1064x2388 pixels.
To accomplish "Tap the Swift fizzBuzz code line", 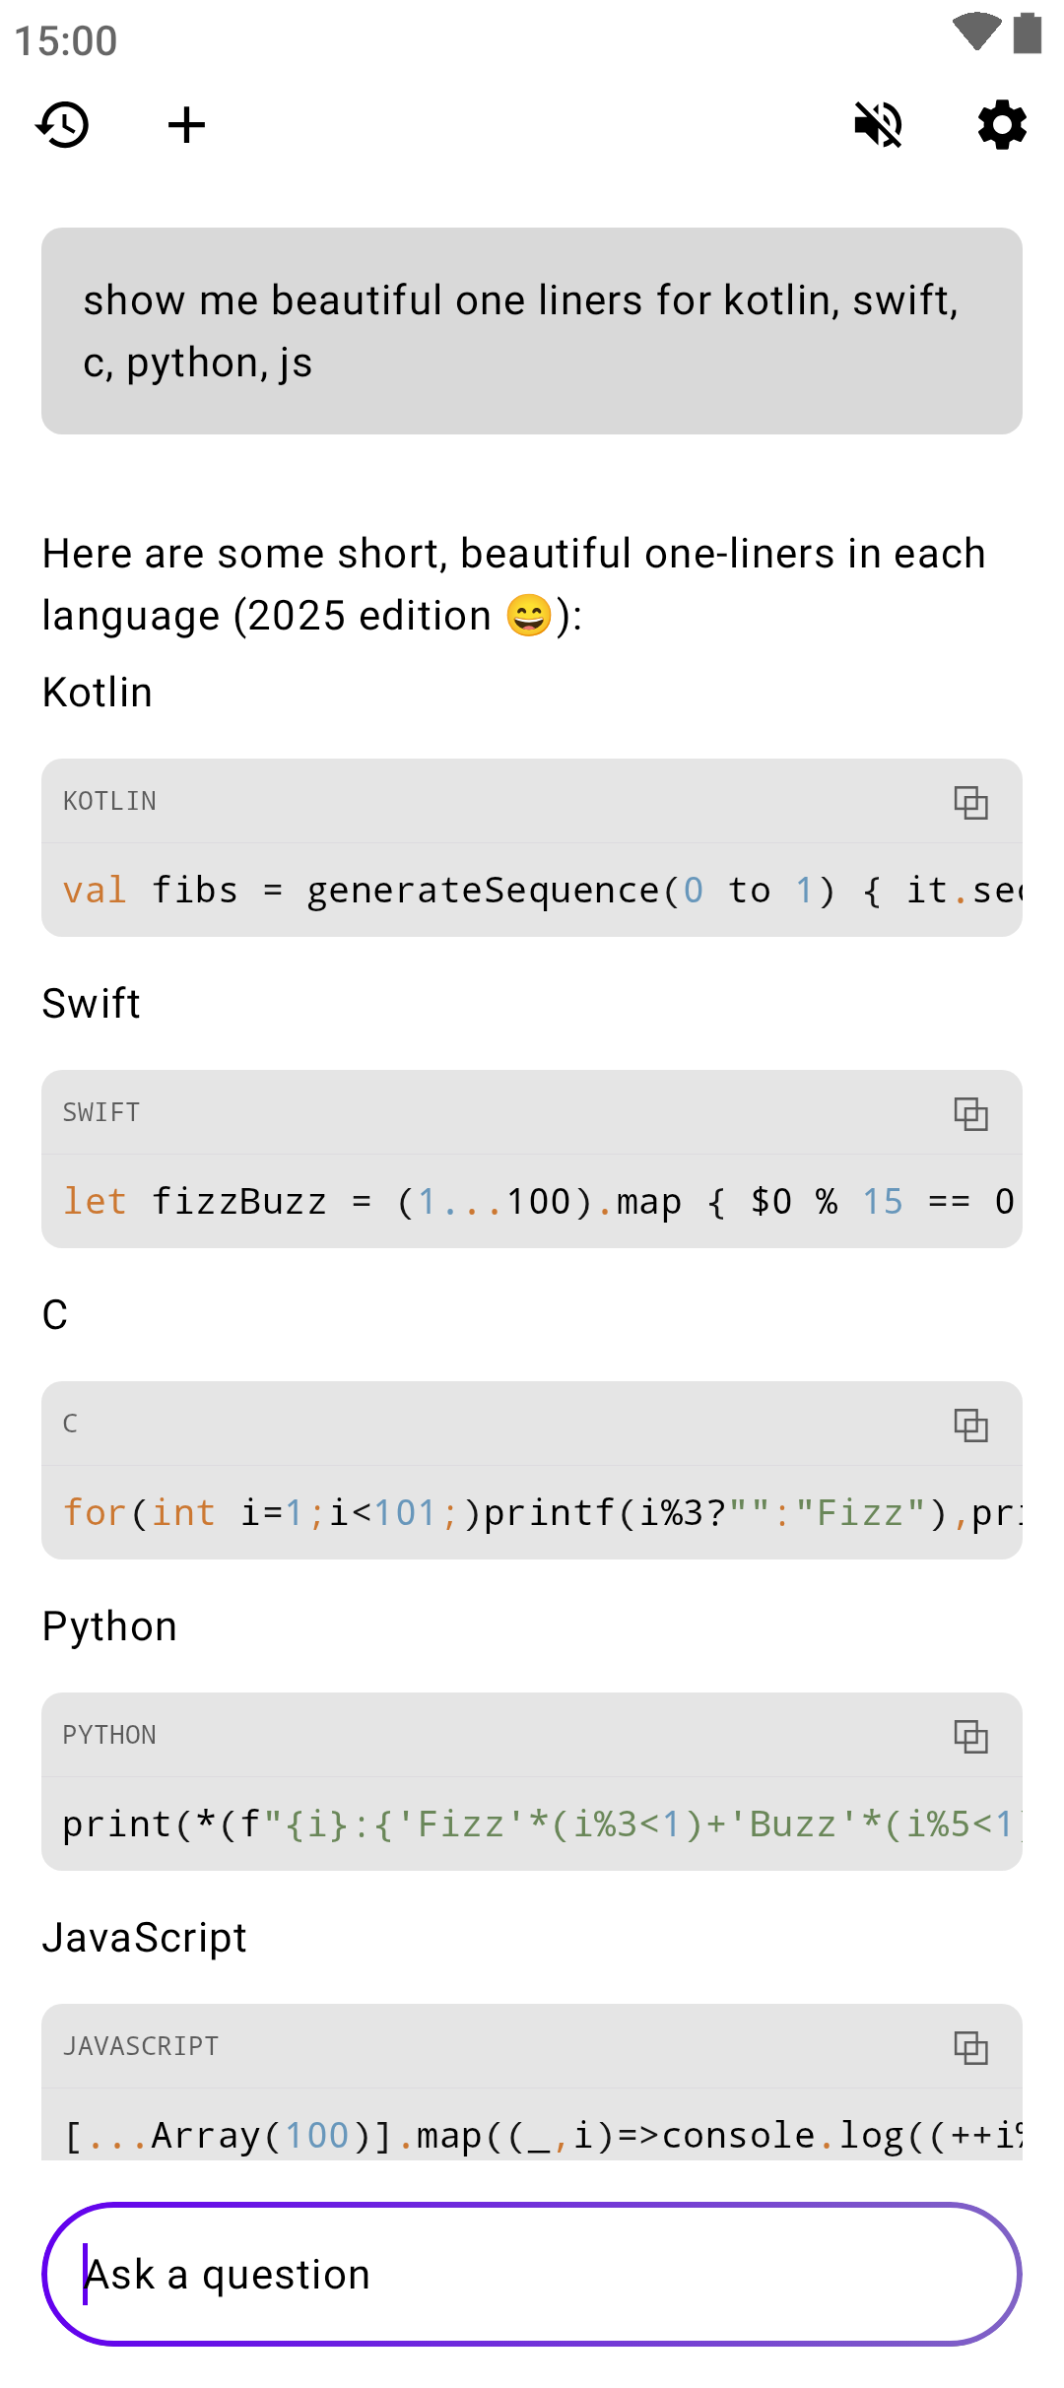I will [x=532, y=1202].
